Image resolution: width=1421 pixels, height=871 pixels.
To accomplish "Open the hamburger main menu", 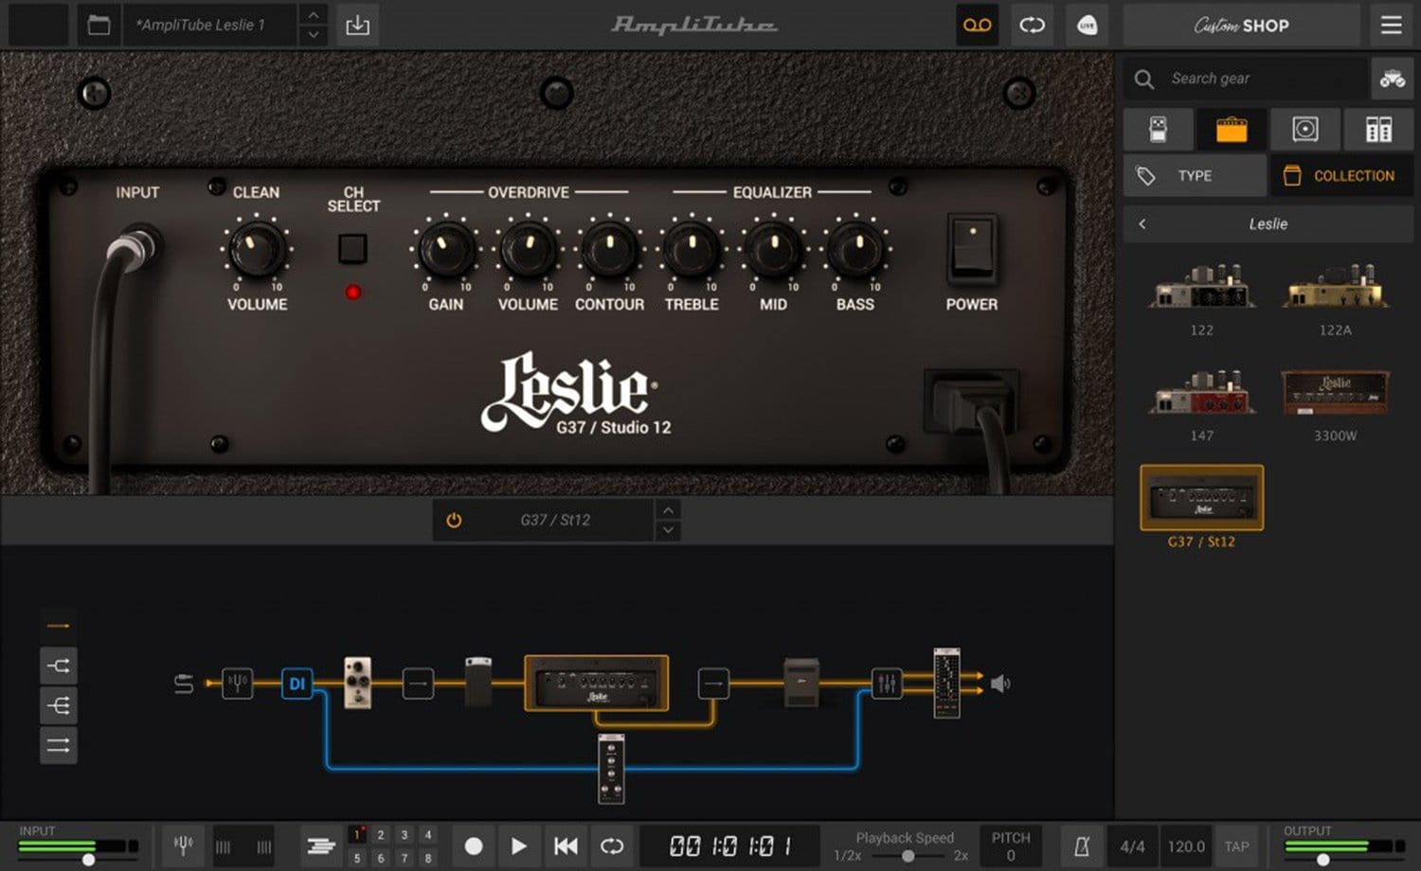I will point(1391,26).
